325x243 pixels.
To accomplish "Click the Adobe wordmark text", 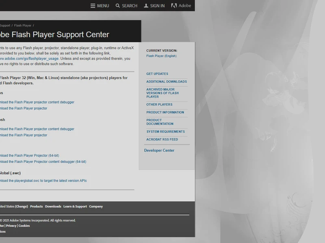I will point(185,6).
